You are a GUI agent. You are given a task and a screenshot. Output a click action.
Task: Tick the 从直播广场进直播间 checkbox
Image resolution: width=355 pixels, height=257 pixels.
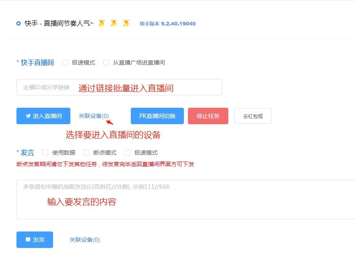coord(106,63)
